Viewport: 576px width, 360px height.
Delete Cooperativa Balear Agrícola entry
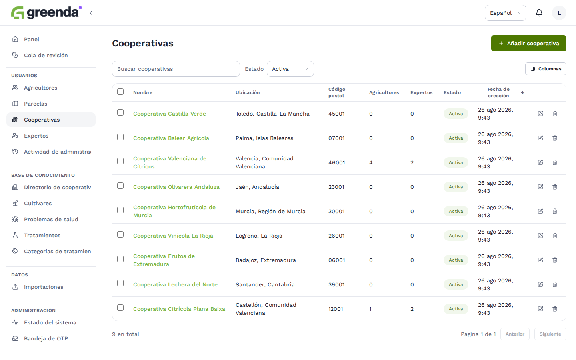(x=555, y=138)
